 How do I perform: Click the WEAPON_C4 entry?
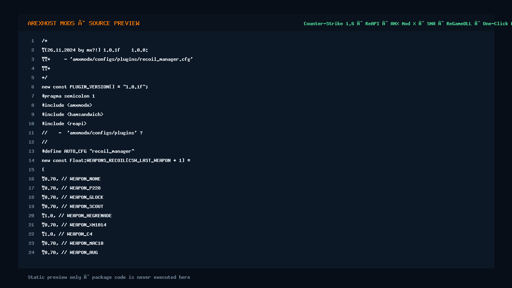click(67, 234)
